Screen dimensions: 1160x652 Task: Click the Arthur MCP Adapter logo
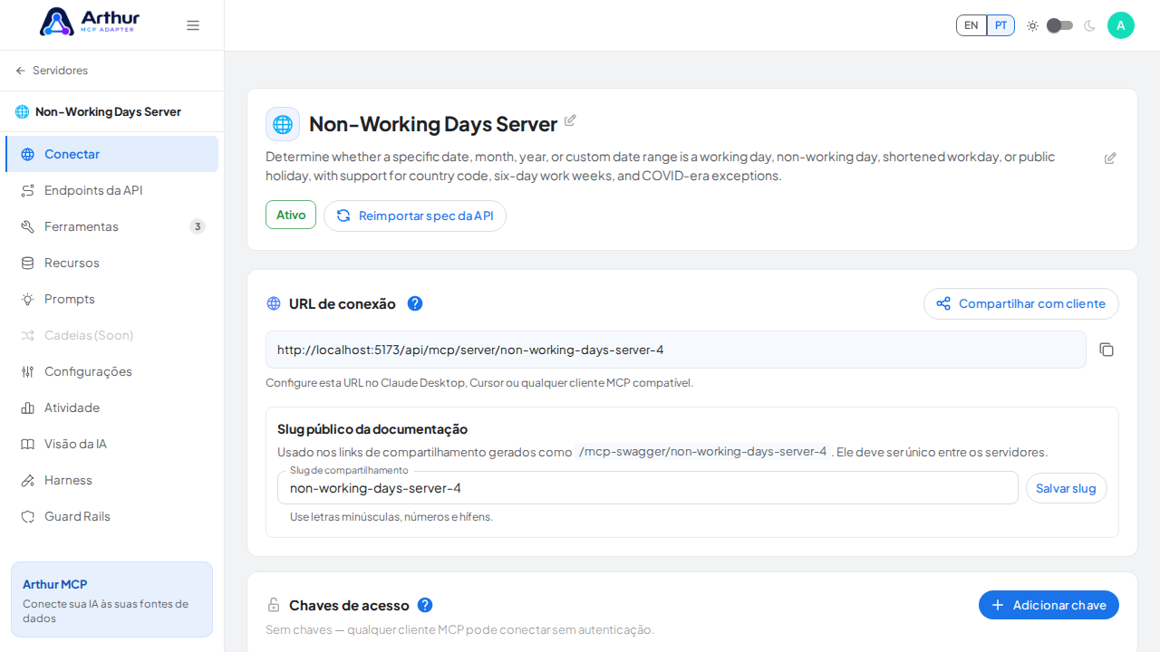coord(90,22)
